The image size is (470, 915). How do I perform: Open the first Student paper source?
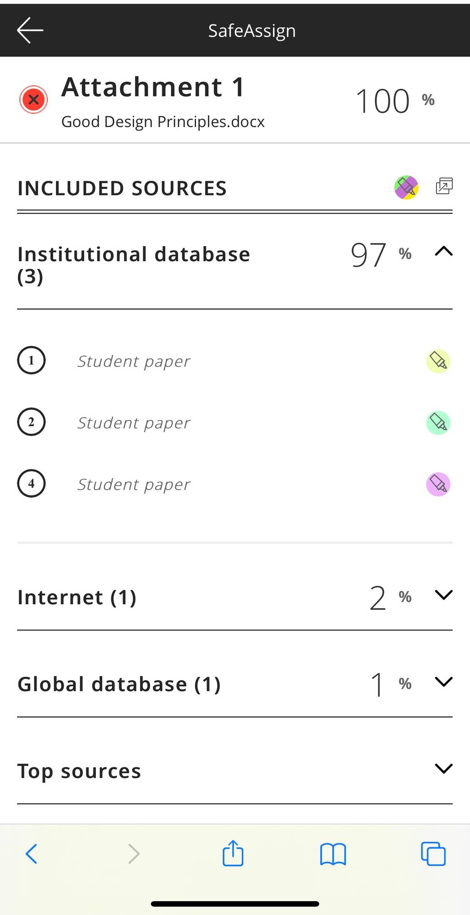point(134,362)
